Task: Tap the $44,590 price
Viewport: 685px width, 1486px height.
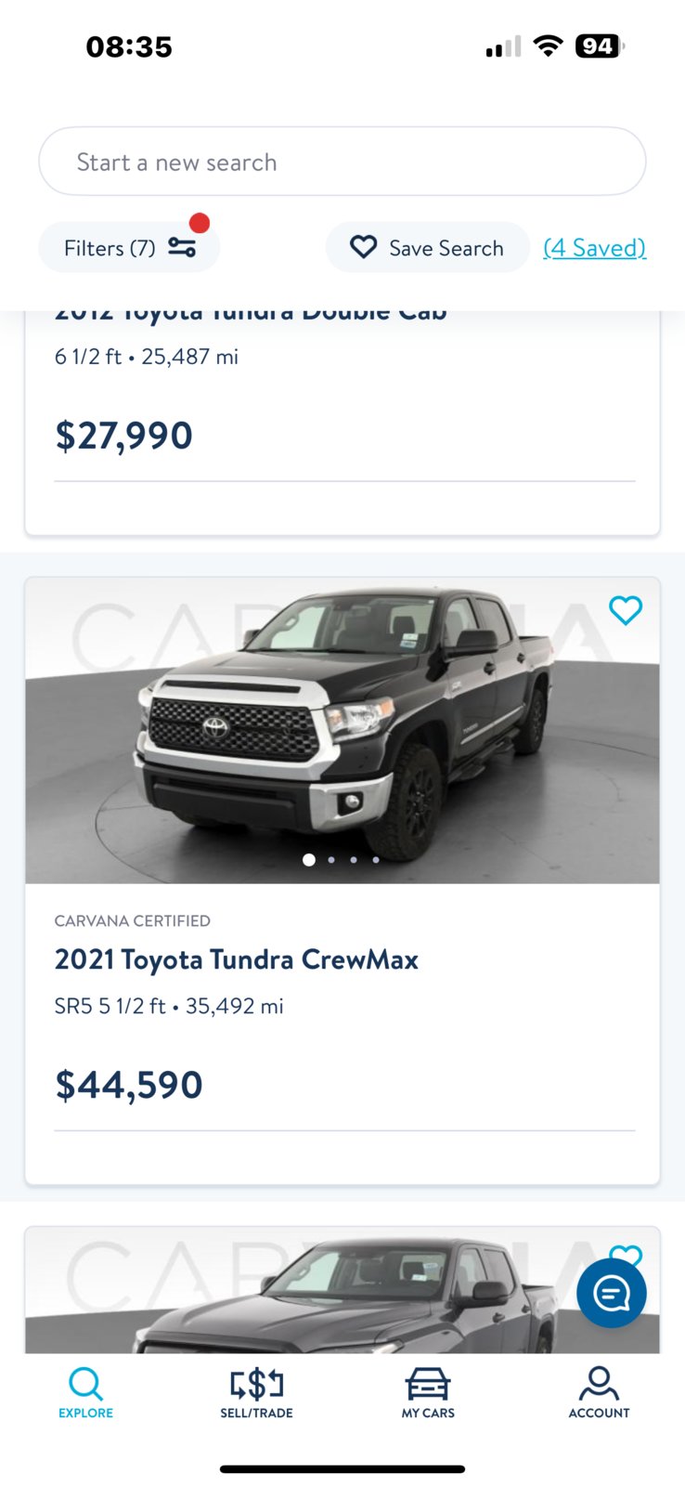Action: pos(129,1085)
